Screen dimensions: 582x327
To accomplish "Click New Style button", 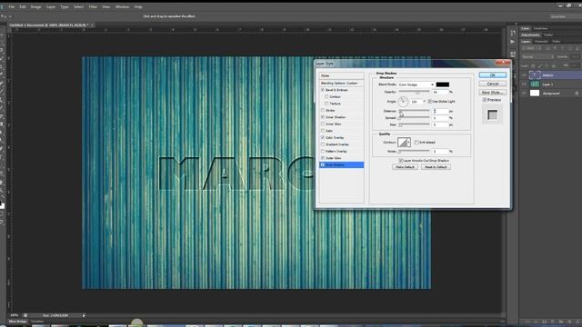I will click(x=493, y=93).
